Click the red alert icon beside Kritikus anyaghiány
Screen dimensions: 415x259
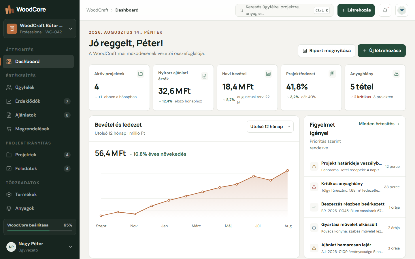pyautogui.click(x=314, y=187)
